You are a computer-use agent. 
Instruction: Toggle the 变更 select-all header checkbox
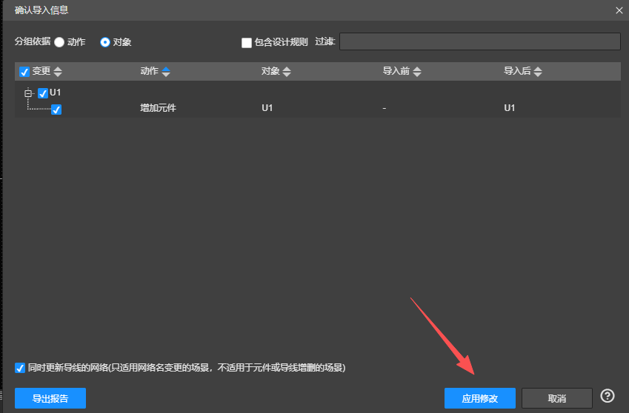point(24,72)
